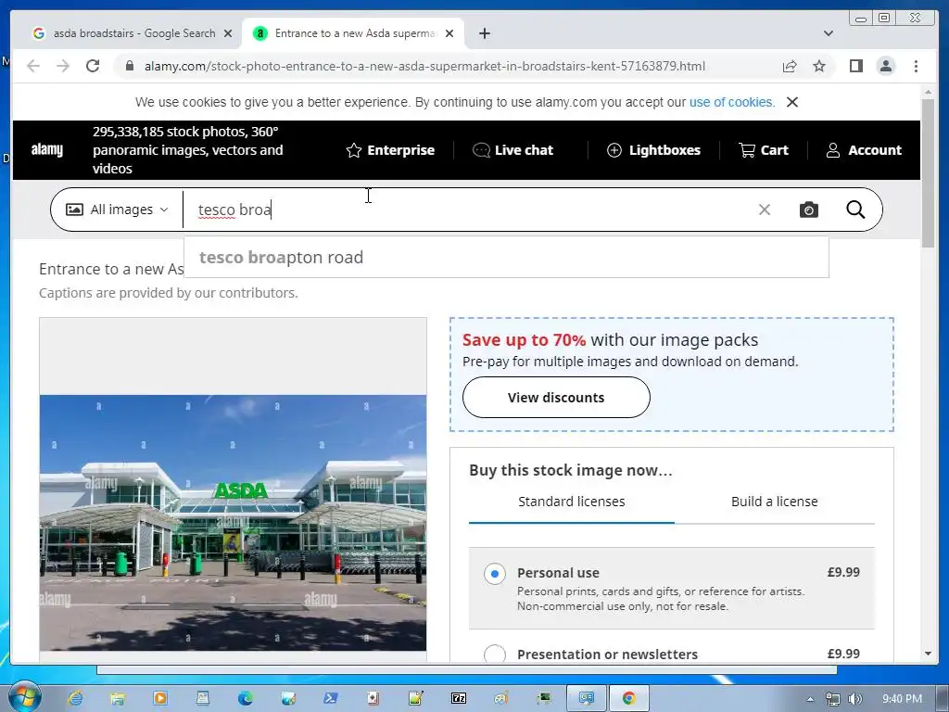The width and height of the screenshot is (949, 712).
Task: Click the View discounts button
Action: coord(556,397)
